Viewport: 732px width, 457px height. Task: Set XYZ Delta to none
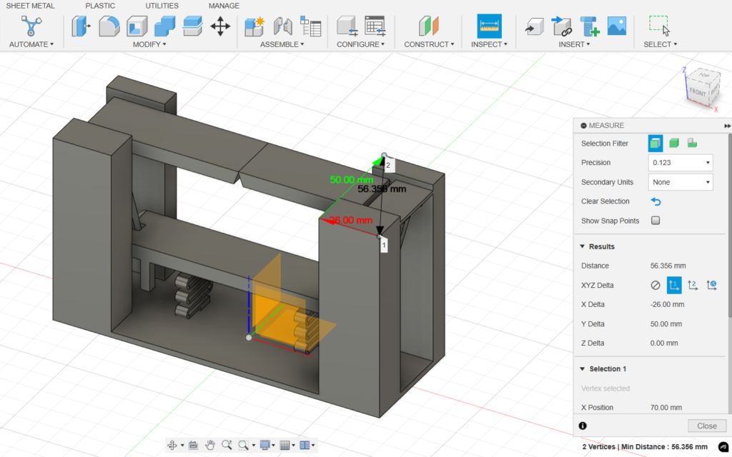656,285
